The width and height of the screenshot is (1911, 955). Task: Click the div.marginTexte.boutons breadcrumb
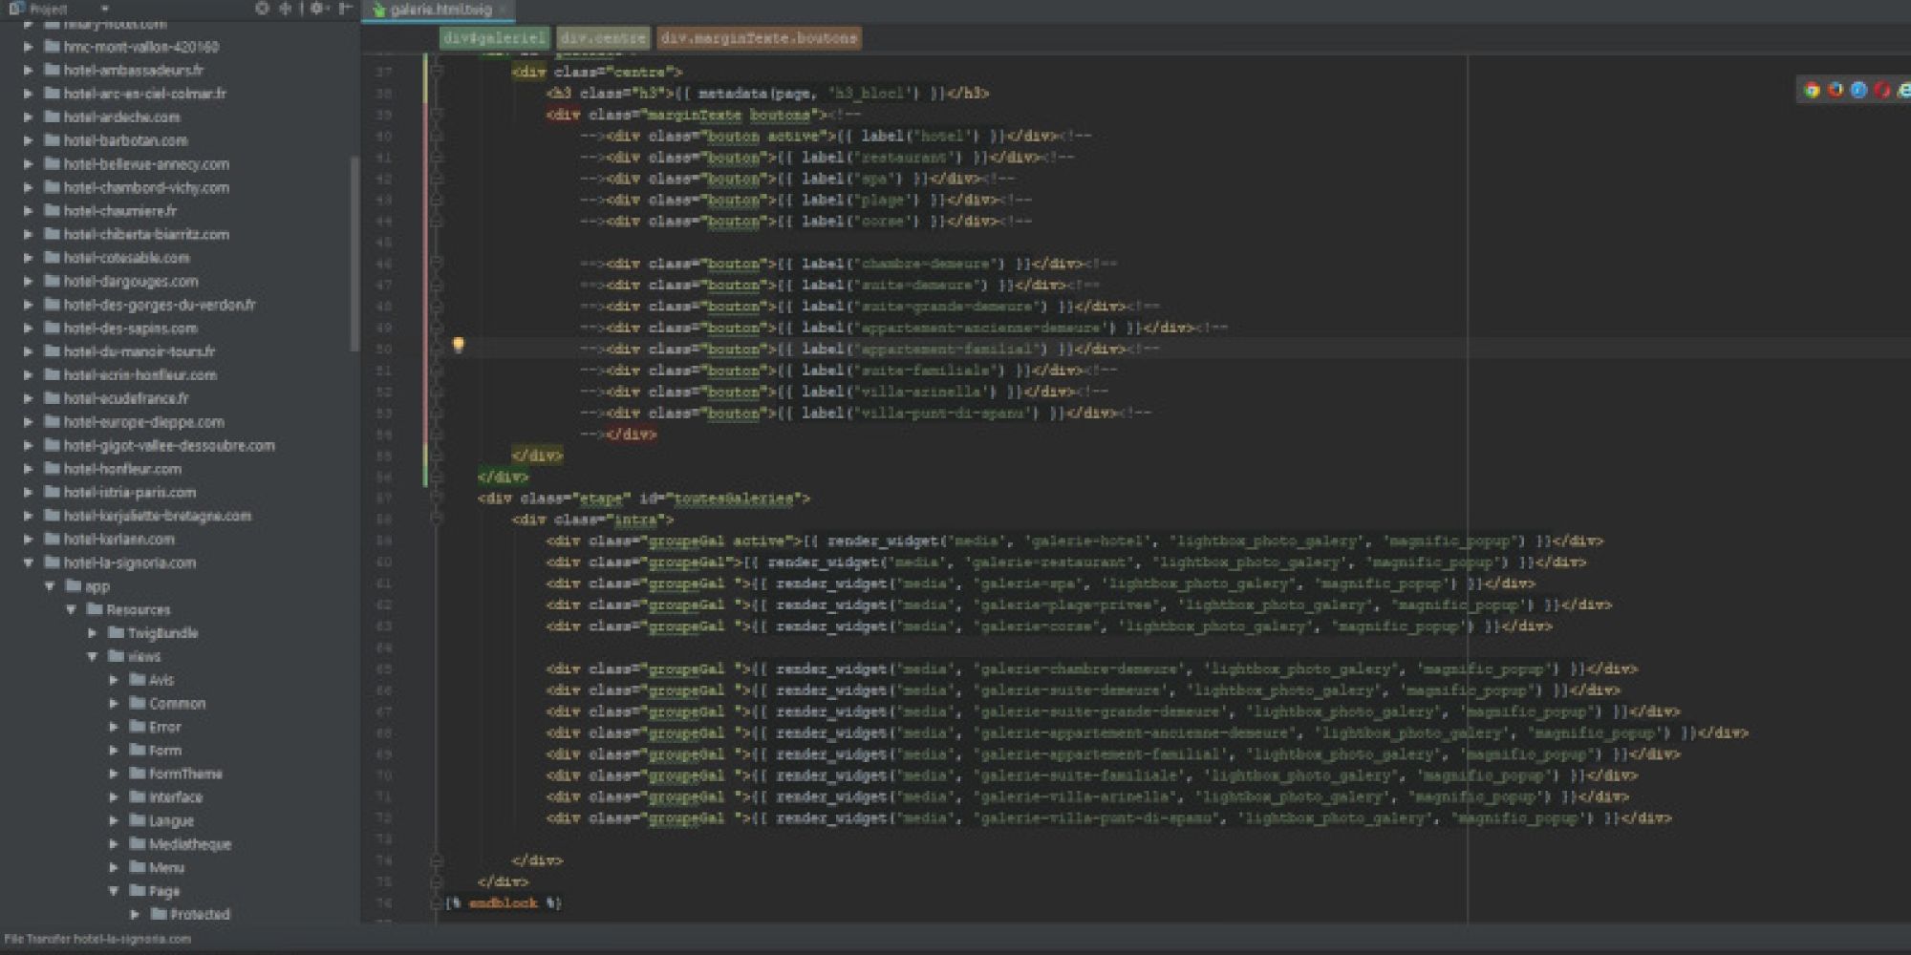coord(759,38)
